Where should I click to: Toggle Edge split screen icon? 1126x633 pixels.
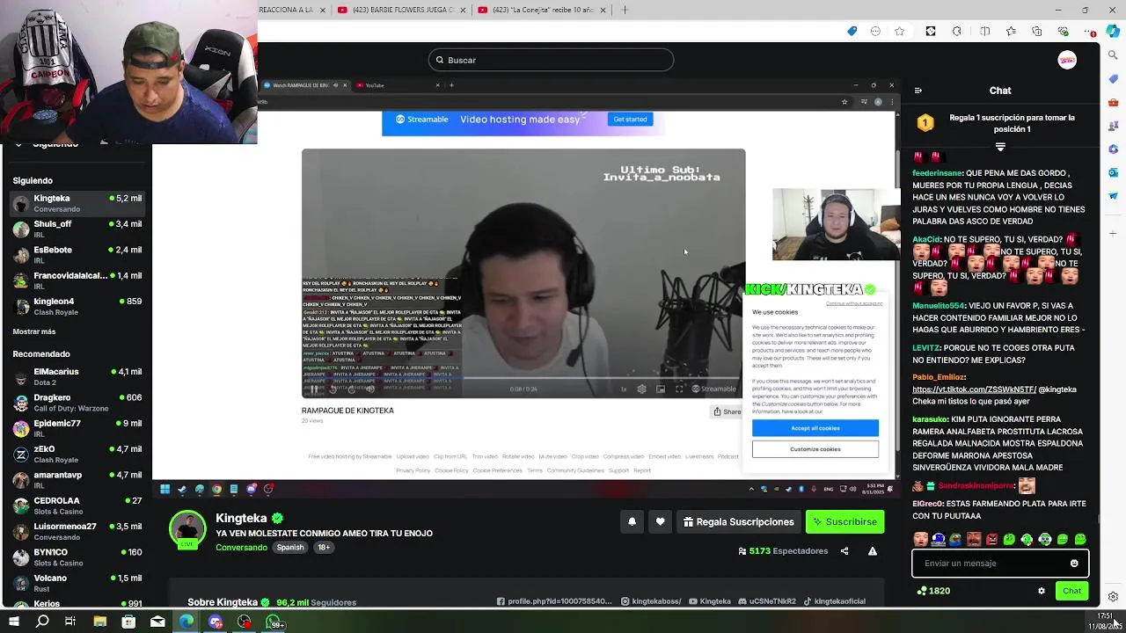point(984,32)
